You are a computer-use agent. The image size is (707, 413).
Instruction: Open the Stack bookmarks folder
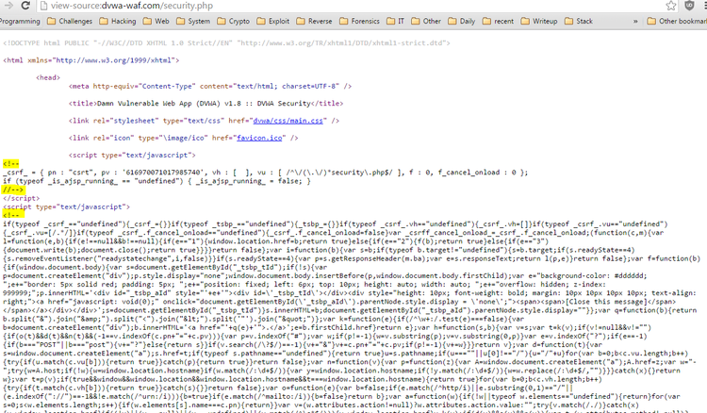pos(579,21)
